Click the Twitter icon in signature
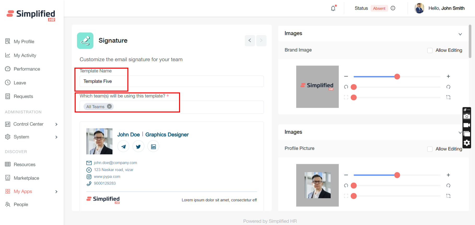This screenshot has height=225, width=475. (138, 146)
